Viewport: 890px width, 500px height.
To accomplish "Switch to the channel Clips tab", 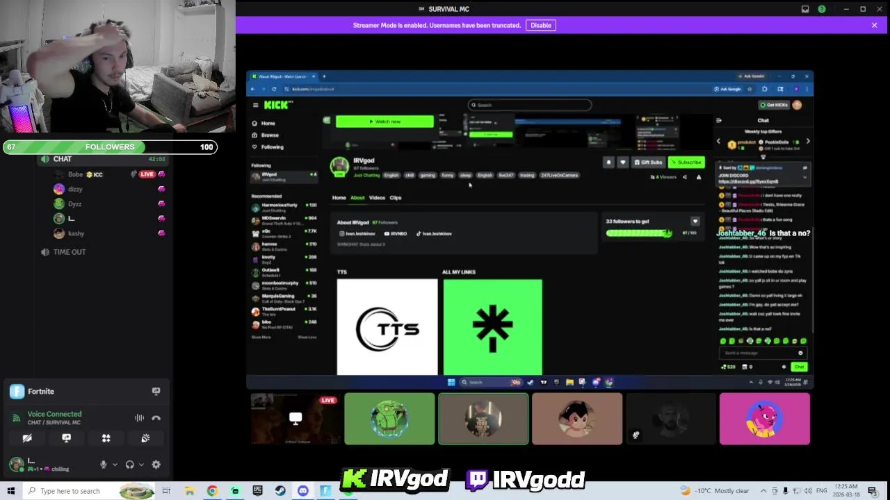I will point(396,198).
